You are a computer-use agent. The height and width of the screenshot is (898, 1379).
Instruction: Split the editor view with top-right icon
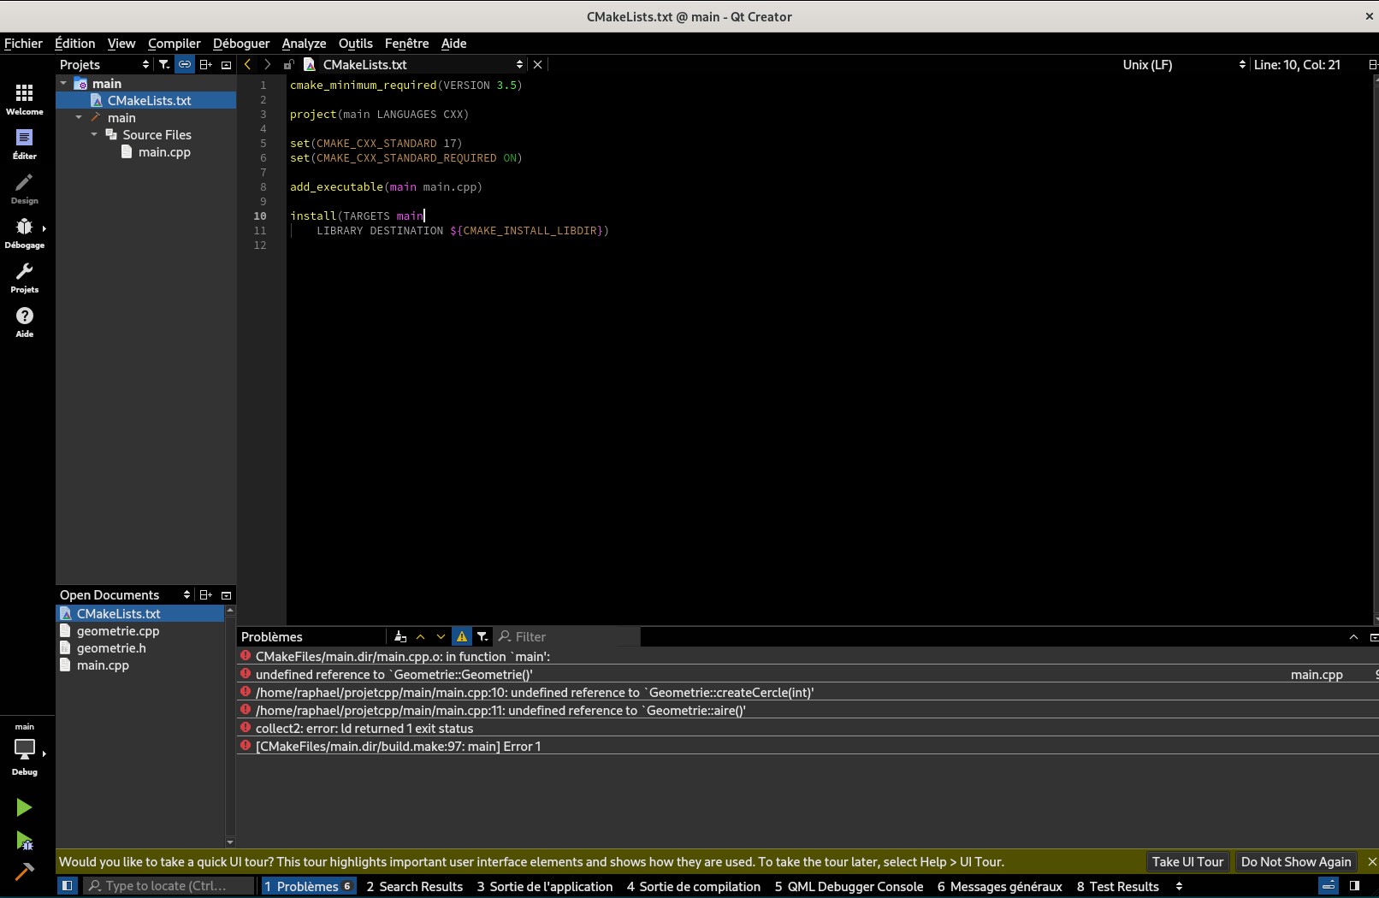(x=1372, y=64)
